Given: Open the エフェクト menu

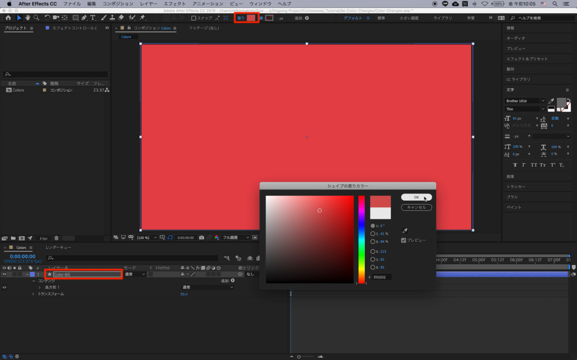Looking at the screenshot, I should click(x=175, y=4).
